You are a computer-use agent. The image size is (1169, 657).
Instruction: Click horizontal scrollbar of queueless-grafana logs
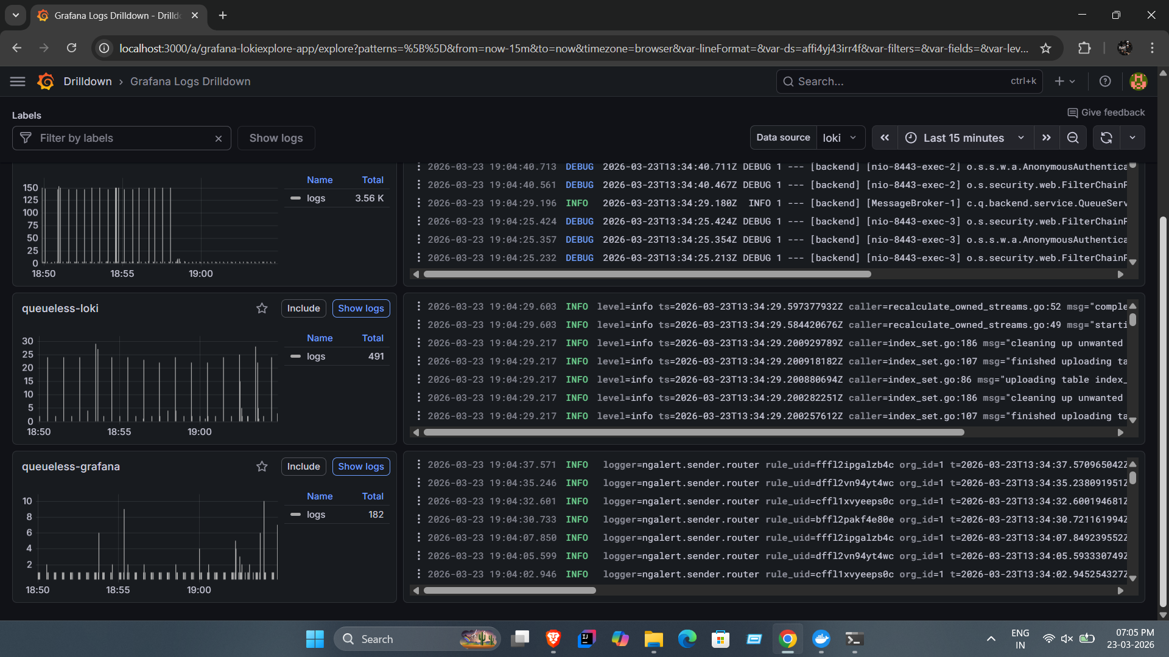tap(510, 591)
